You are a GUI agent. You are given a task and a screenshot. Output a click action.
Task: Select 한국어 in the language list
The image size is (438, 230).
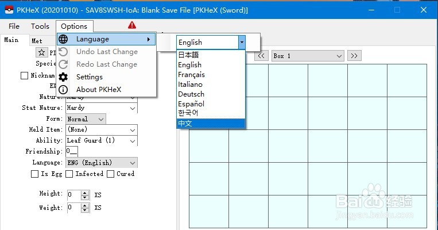(x=211, y=113)
